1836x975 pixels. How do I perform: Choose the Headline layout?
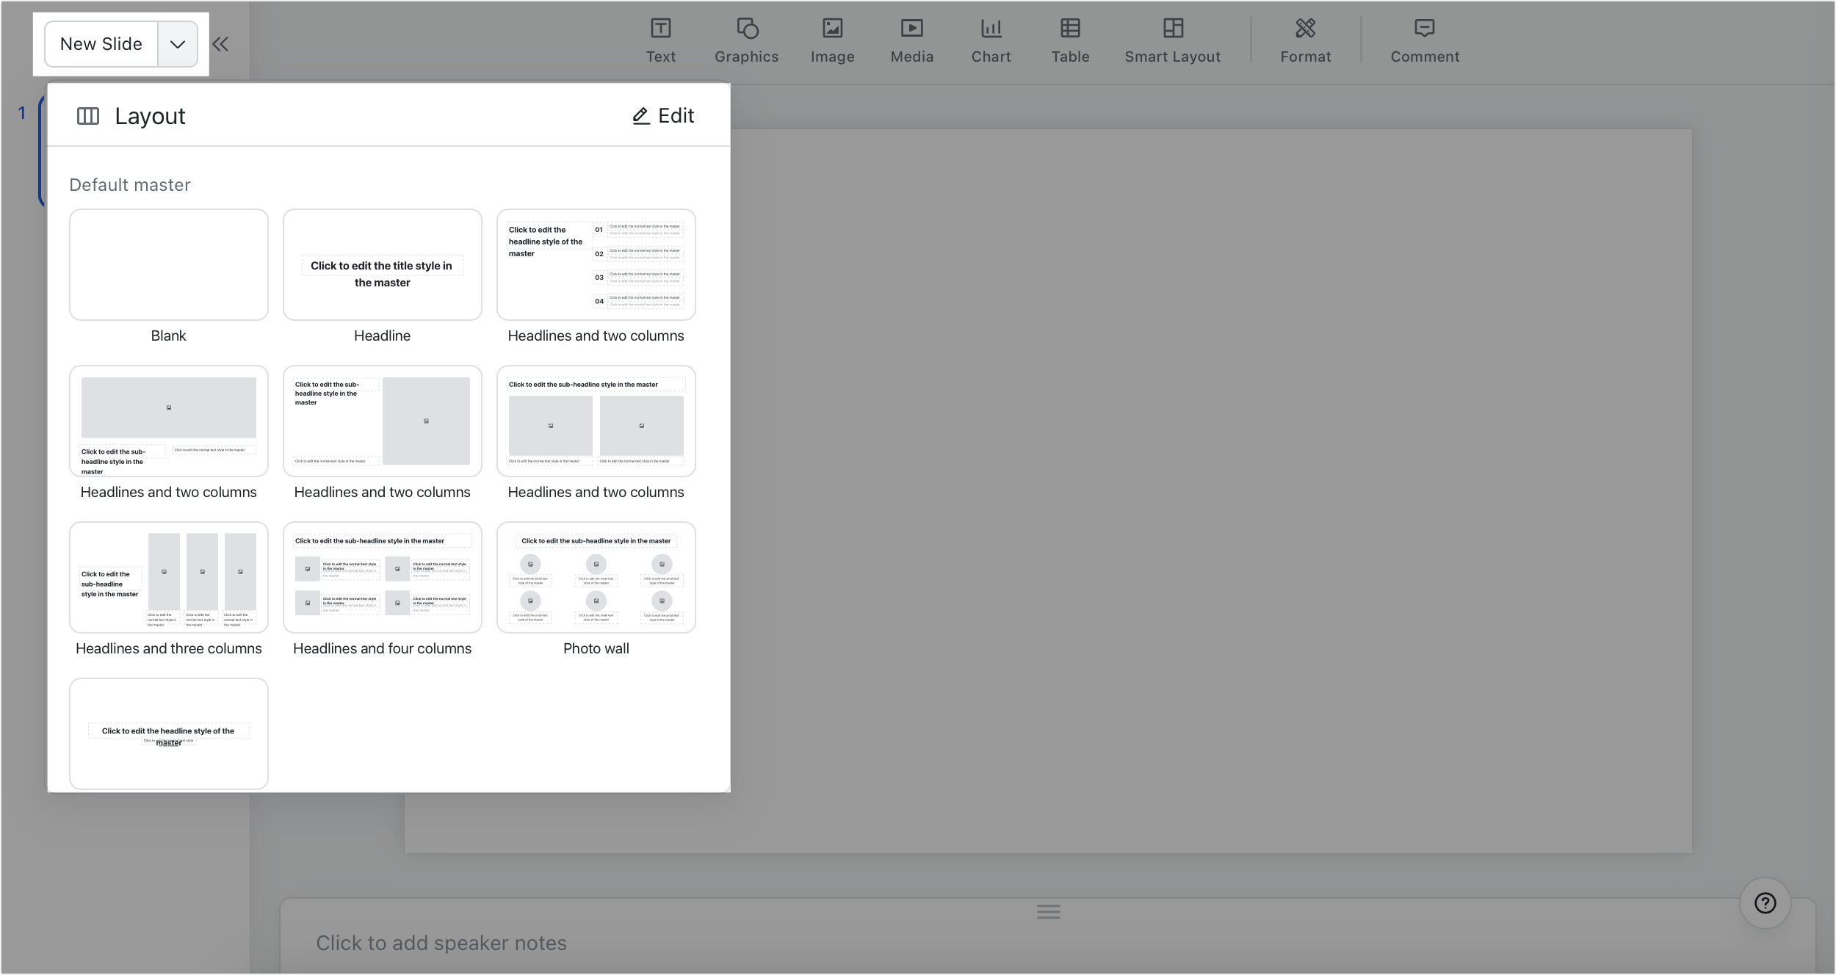[x=382, y=264]
